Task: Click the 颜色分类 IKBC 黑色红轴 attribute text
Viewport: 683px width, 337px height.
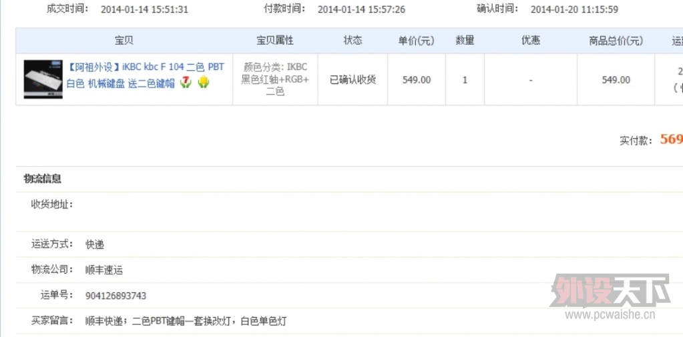Action: pyautogui.click(x=275, y=79)
